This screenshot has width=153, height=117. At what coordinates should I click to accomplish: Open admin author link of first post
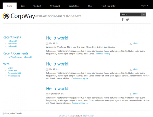[x=135, y=43]
